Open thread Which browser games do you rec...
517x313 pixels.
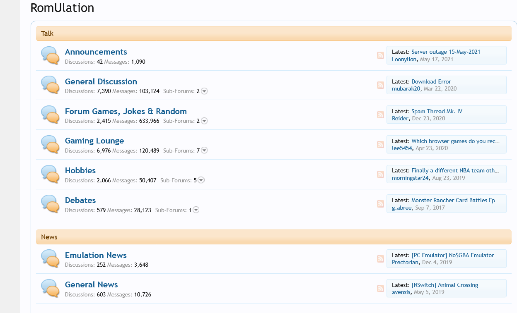coord(456,141)
